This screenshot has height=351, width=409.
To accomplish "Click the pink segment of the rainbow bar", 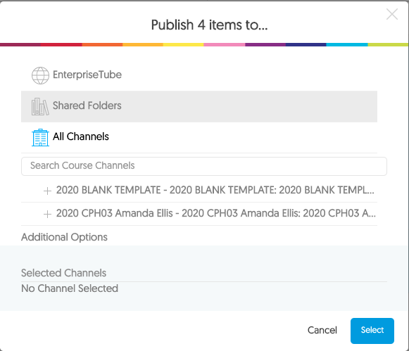I will coord(225,45).
